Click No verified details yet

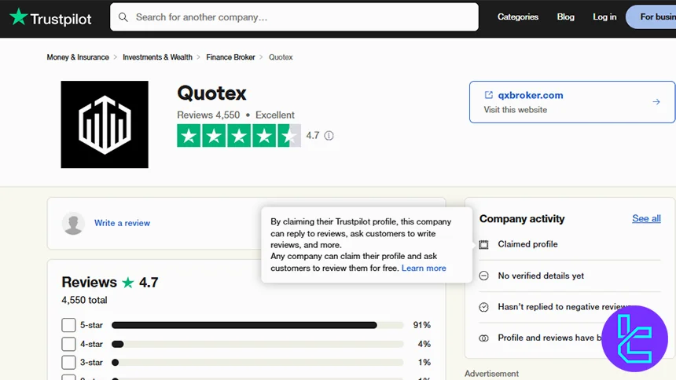pos(541,276)
